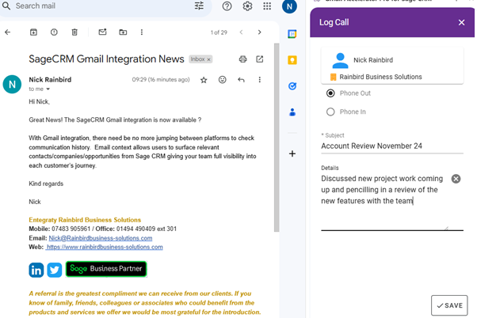
Task: Print the email conversation
Action: pos(242,59)
